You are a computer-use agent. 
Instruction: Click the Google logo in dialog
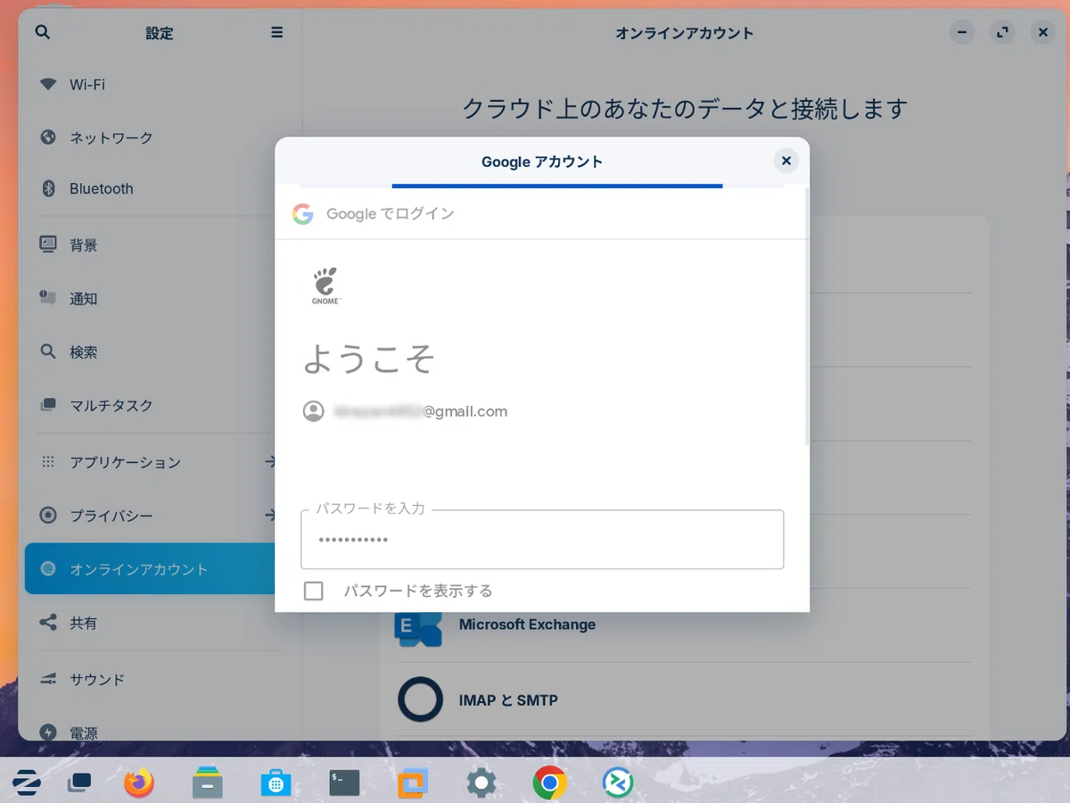click(303, 214)
